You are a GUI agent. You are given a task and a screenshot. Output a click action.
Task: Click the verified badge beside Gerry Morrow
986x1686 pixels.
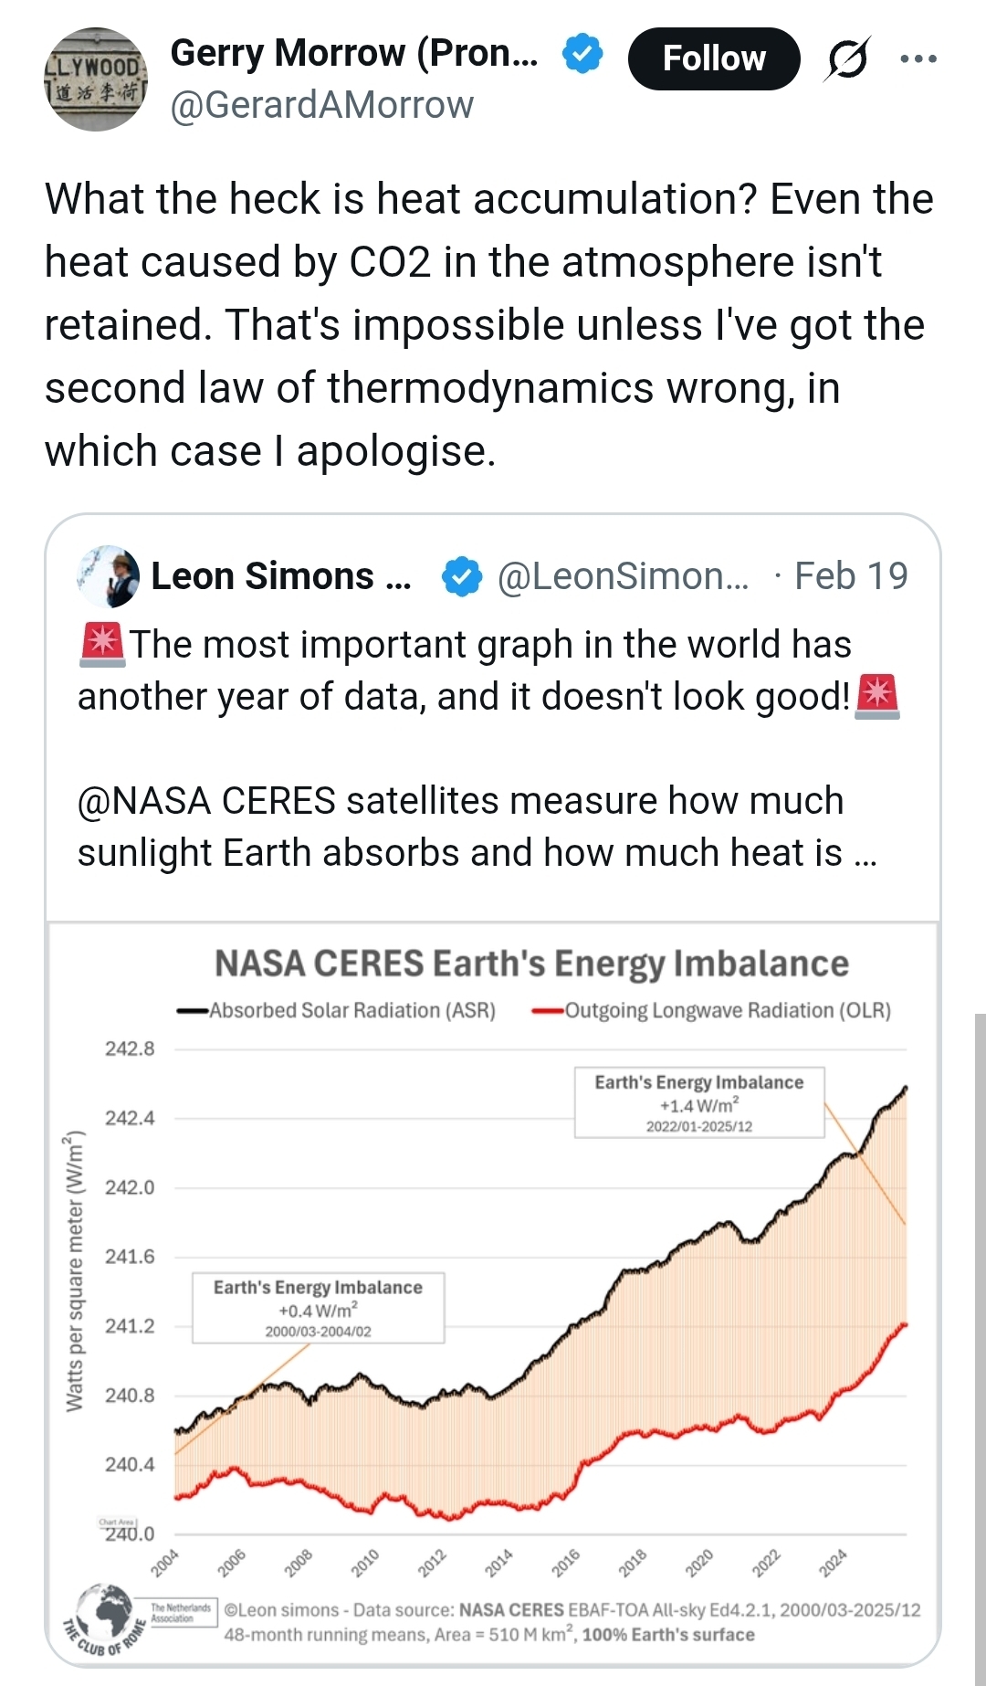tap(582, 54)
